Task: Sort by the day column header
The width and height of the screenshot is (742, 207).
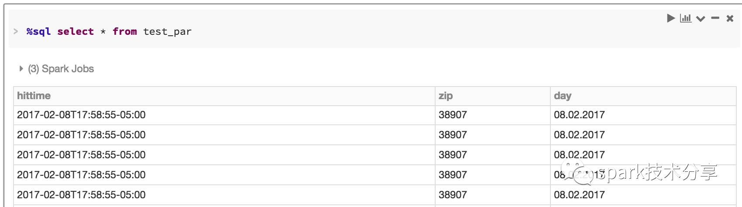Action: tap(563, 96)
